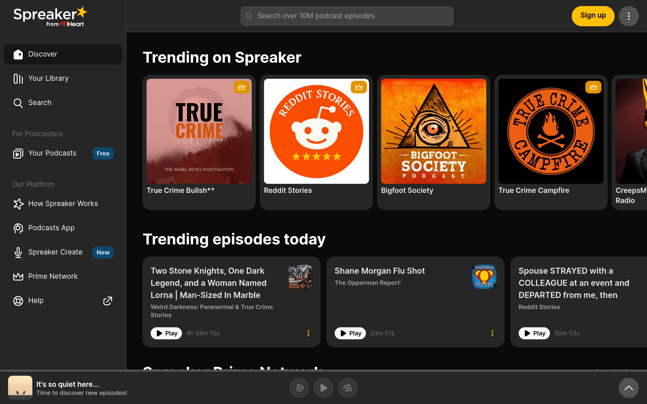Open Search from the sidebar
The image size is (647, 404).
tap(63, 103)
